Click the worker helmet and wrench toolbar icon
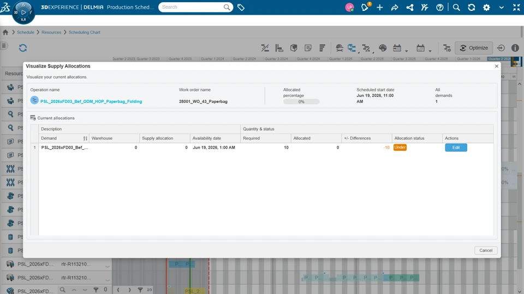 click(x=339, y=48)
